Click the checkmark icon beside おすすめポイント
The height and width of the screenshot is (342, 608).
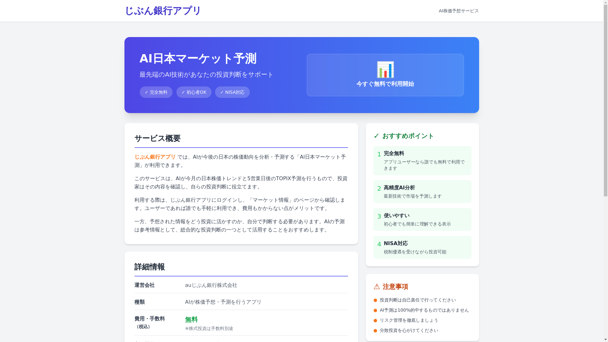376,136
